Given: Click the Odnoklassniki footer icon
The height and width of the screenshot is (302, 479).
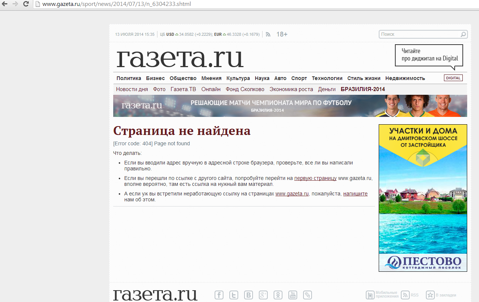Looking at the screenshot, I should tap(278, 295).
